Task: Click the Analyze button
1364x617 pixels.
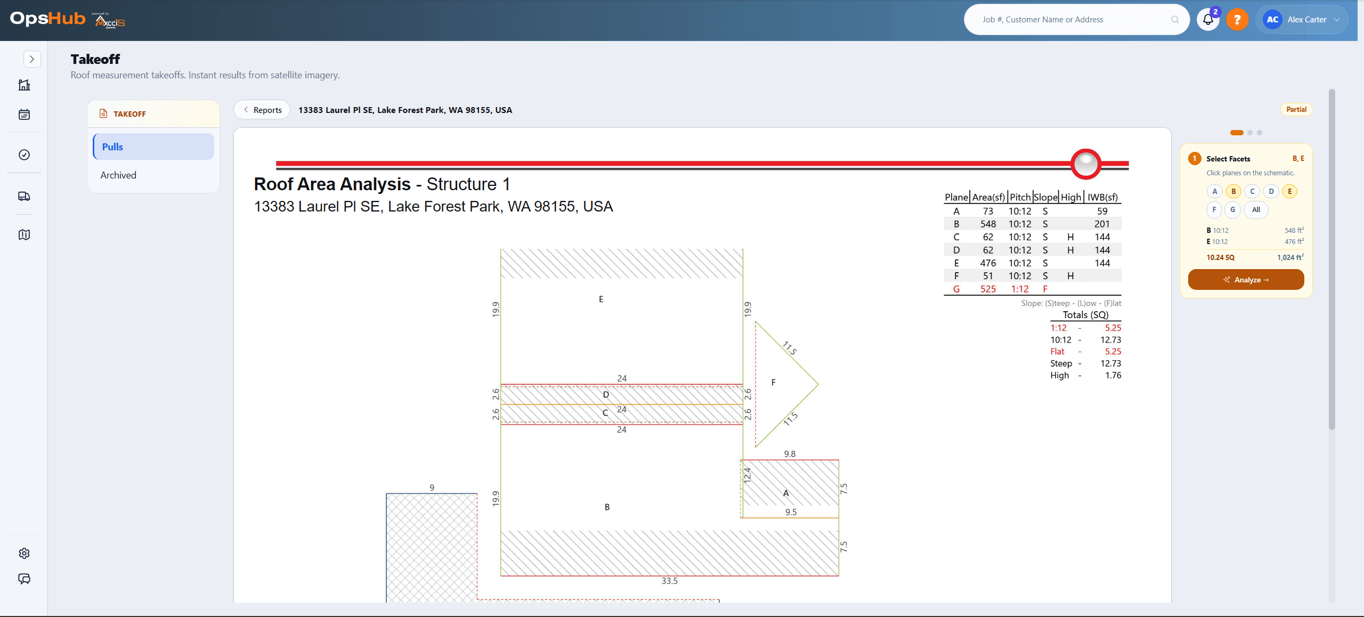Action: point(1246,280)
